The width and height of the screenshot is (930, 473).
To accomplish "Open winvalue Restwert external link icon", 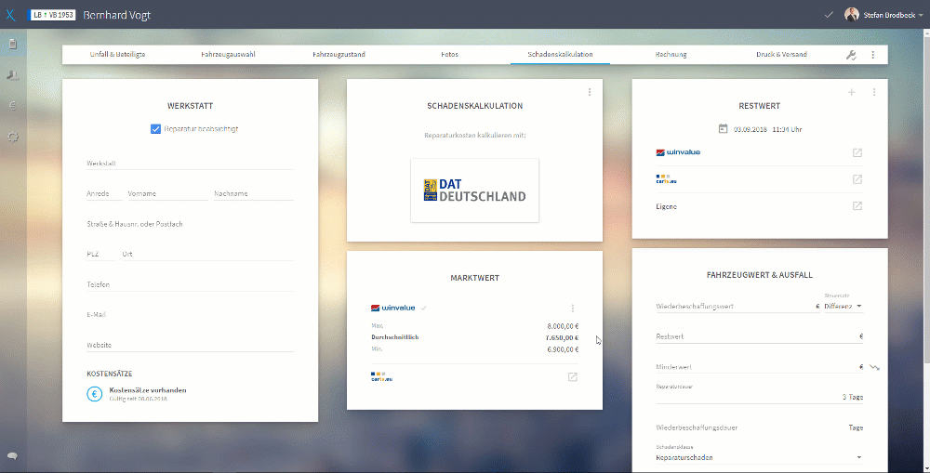I will tap(857, 152).
